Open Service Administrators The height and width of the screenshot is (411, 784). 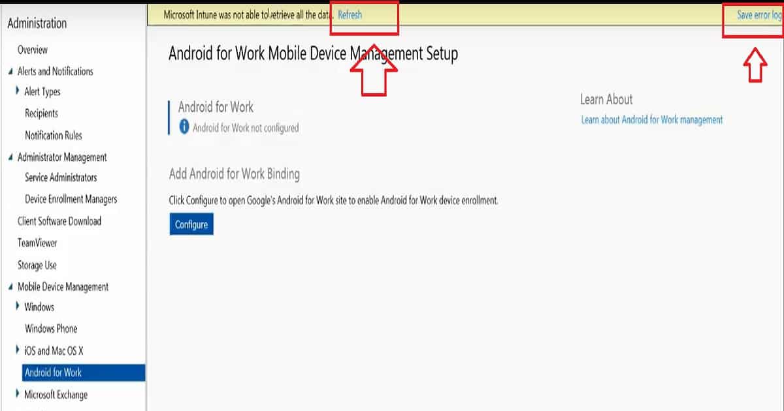point(61,177)
